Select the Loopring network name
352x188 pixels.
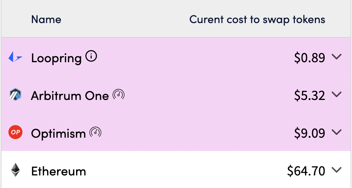56,58
